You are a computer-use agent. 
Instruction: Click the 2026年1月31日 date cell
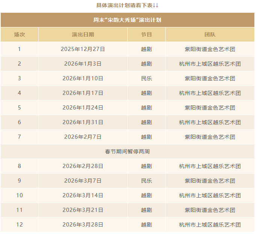pyautogui.click(x=83, y=122)
